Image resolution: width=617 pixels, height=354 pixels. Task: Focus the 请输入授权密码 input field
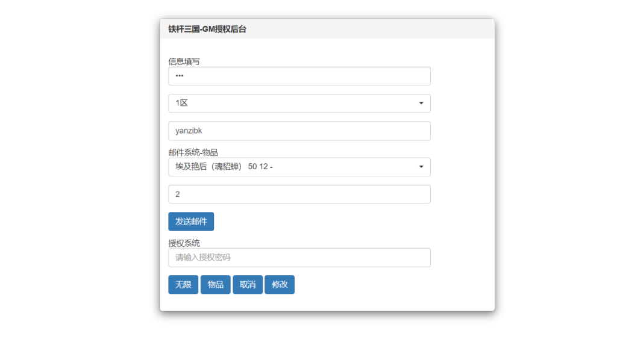click(x=299, y=258)
